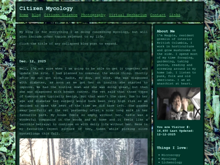Screen dimensions: 220x165
Task: Open the Home nav link
Action: pyautogui.click(x=24, y=15)
